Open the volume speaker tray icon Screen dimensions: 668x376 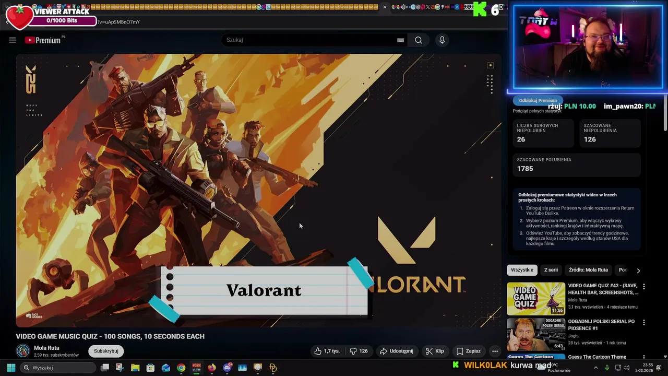(x=627, y=368)
